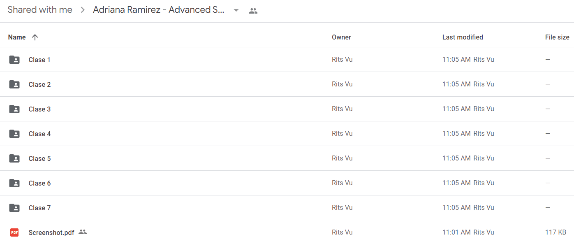Select the Clase 4 folder name
The width and height of the screenshot is (574, 244).
[39, 134]
